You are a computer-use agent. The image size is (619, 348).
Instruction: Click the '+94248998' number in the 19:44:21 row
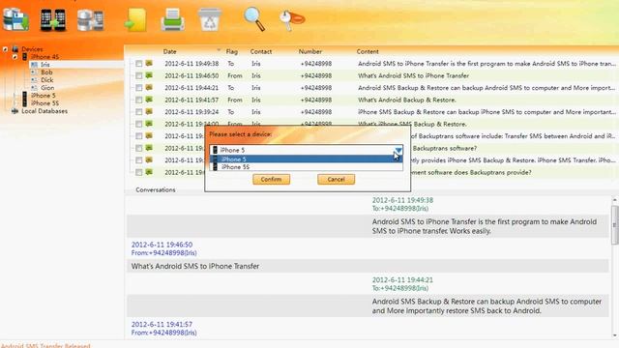coord(316,88)
